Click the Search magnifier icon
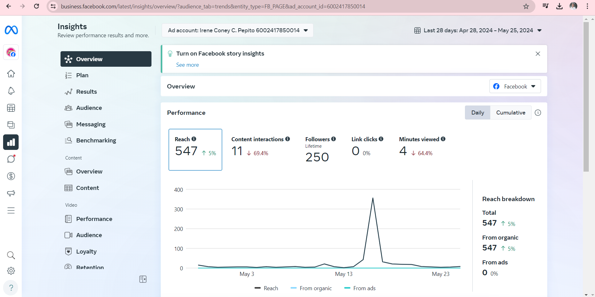Image resolution: width=595 pixels, height=297 pixels. coord(11,255)
